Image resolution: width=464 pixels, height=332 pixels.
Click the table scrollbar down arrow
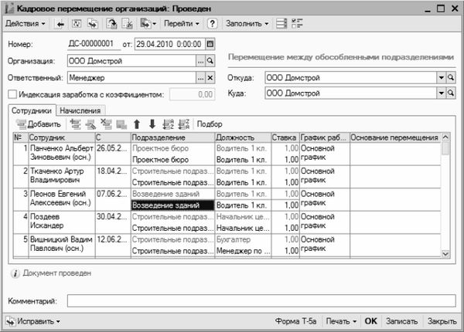445,254
